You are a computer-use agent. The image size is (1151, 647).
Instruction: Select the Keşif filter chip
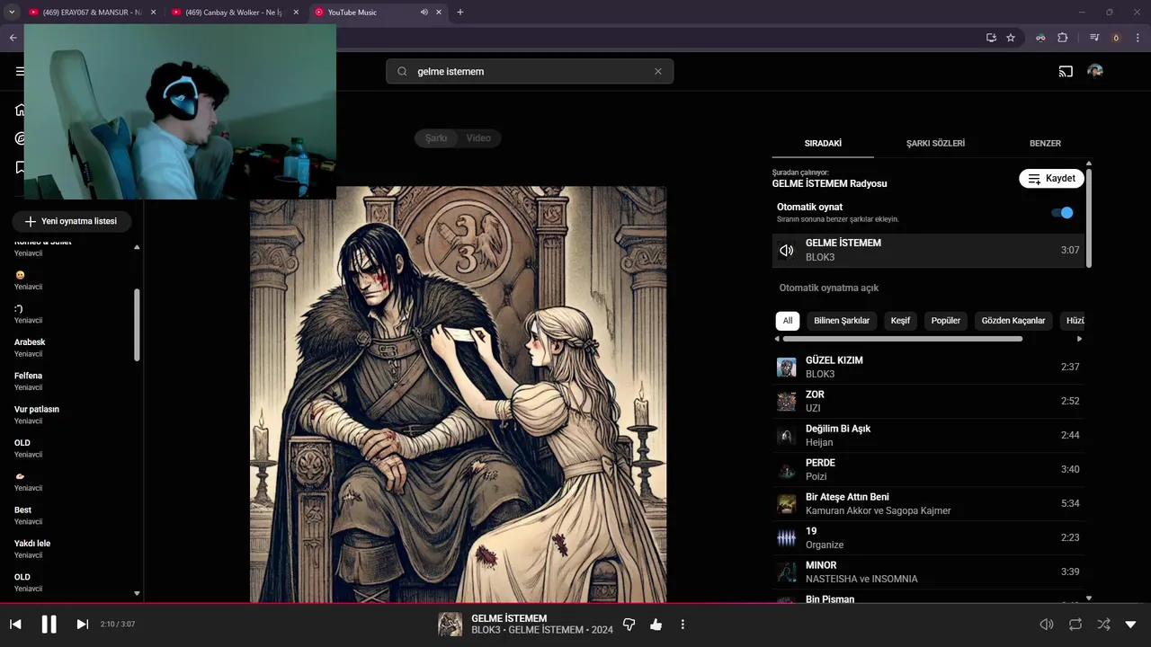click(x=900, y=321)
